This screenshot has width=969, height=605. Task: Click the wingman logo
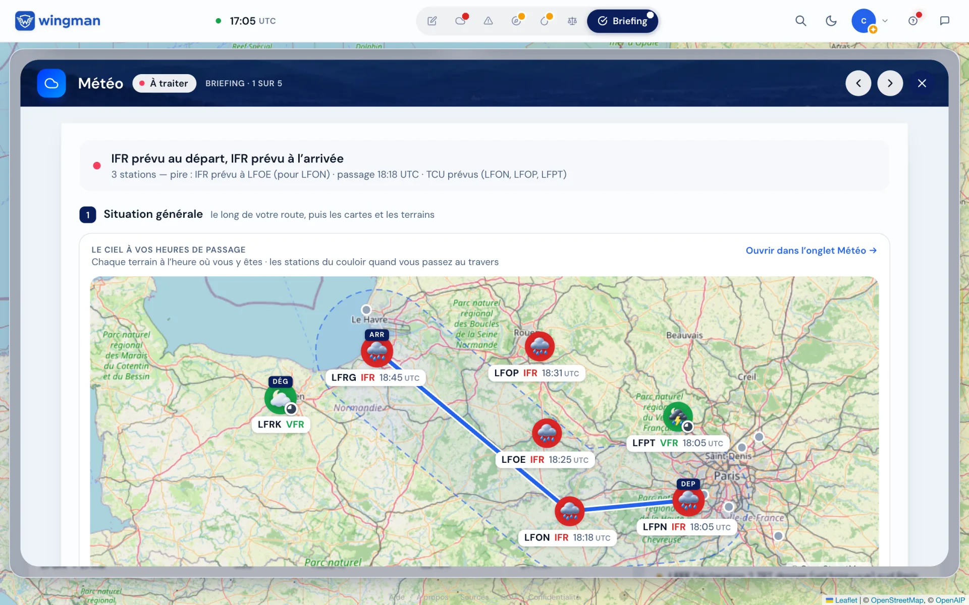(58, 21)
